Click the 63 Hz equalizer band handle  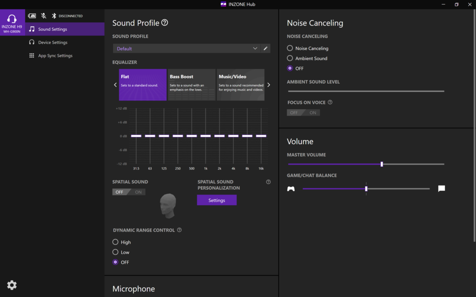tap(150, 136)
